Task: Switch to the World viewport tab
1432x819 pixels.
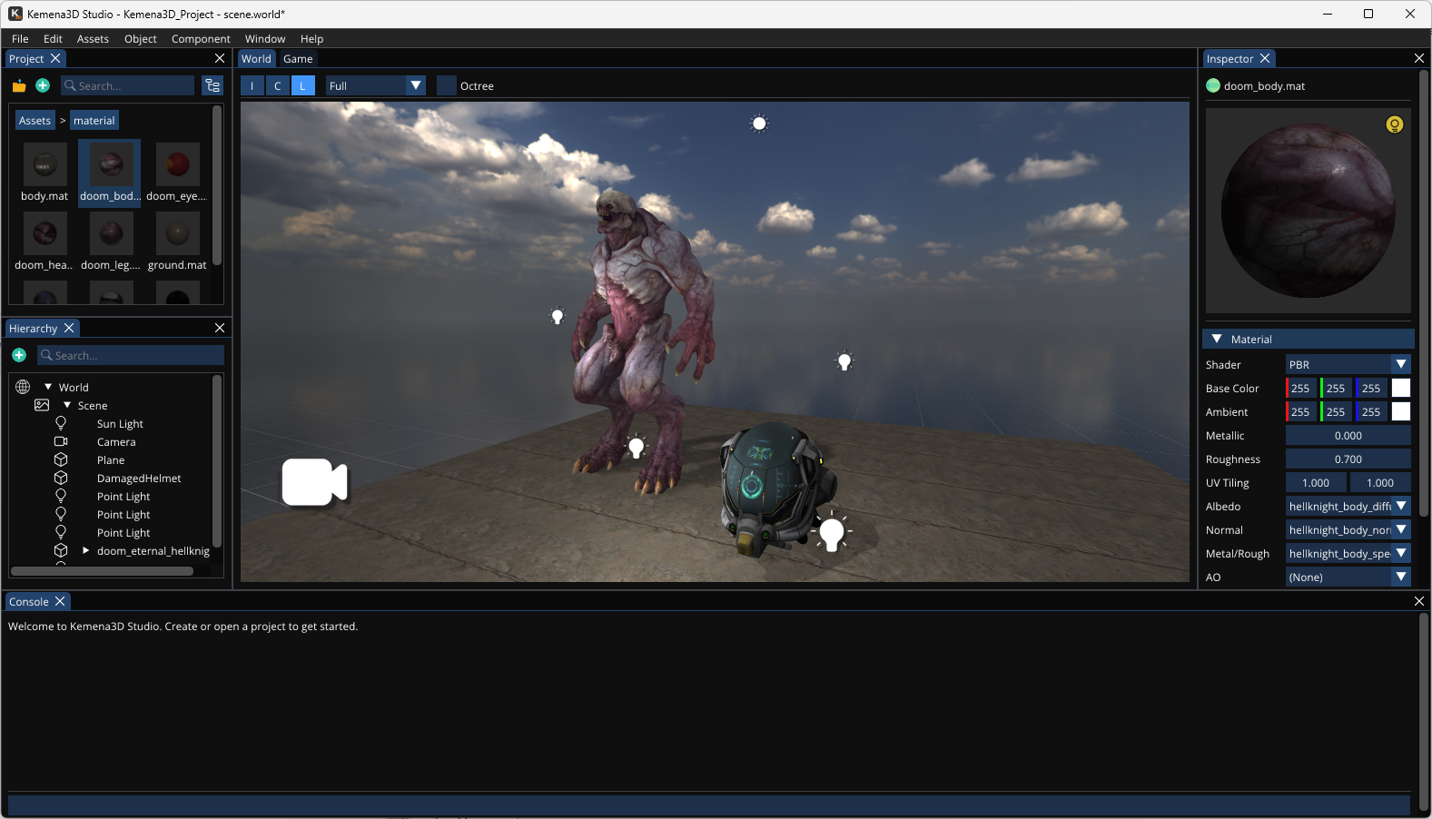Action: click(x=256, y=58)
